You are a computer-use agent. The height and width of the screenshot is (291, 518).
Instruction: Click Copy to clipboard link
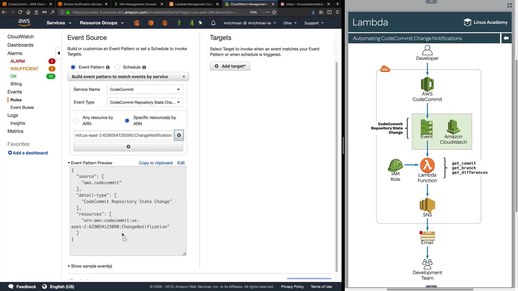(x=156, y=163)
